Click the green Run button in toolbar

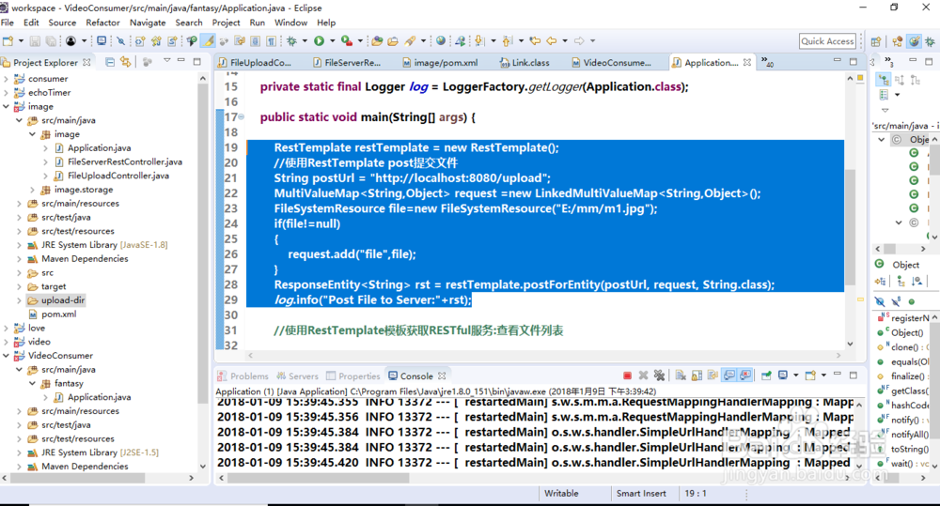click(x=319, y=40)
